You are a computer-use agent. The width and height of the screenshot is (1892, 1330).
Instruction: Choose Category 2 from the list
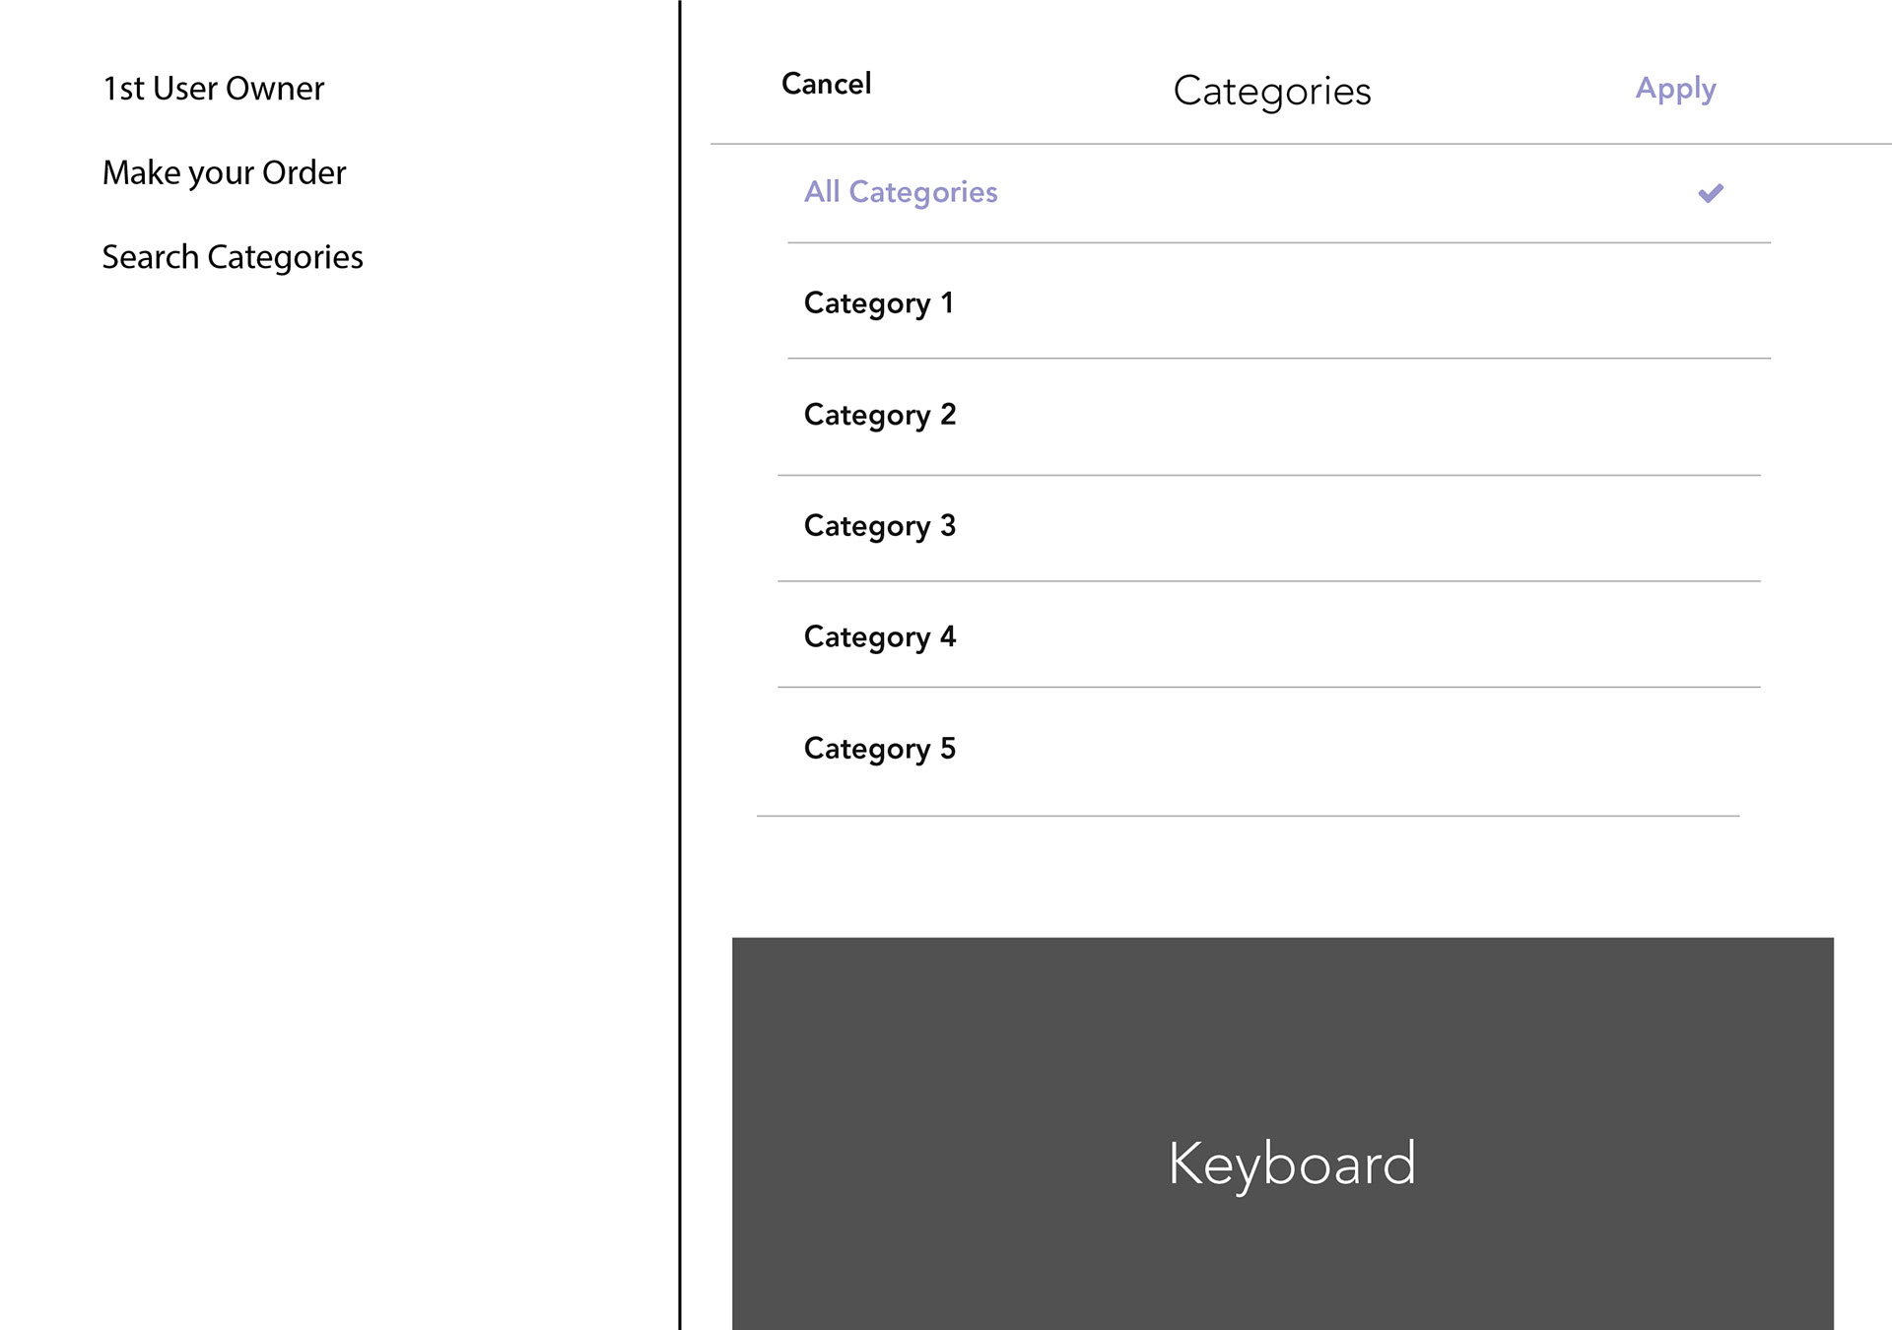[x=1269, y=417]
